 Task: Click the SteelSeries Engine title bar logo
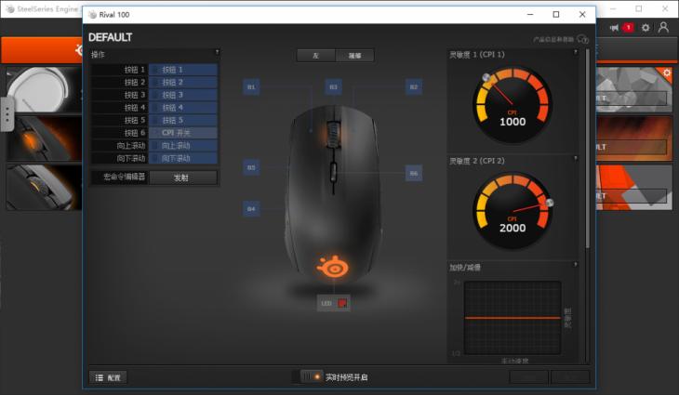point(10,8)
